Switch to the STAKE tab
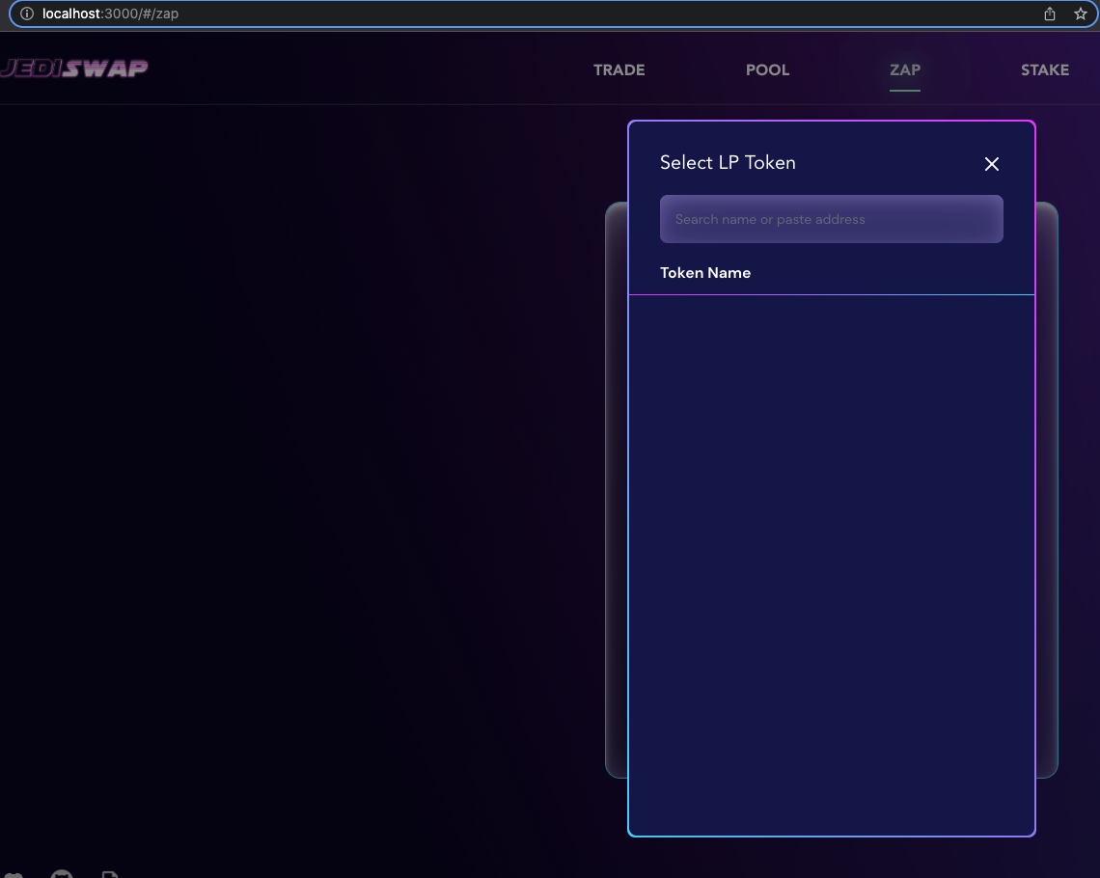The image size is (1100, 878). (x=1045, y=69)
